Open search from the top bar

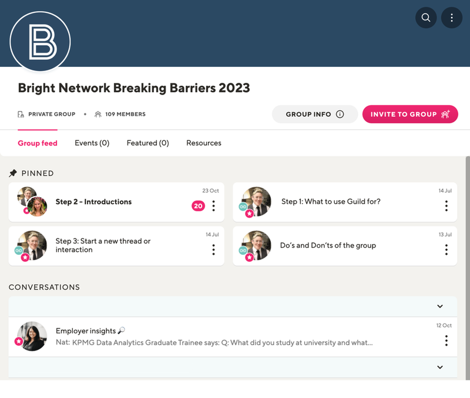(x=426, y=18)
